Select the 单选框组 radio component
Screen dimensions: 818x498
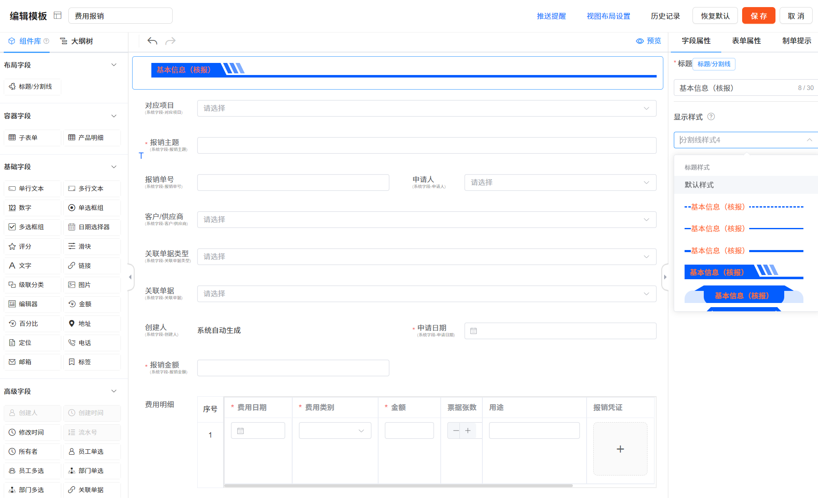click(x=92, y=208)
